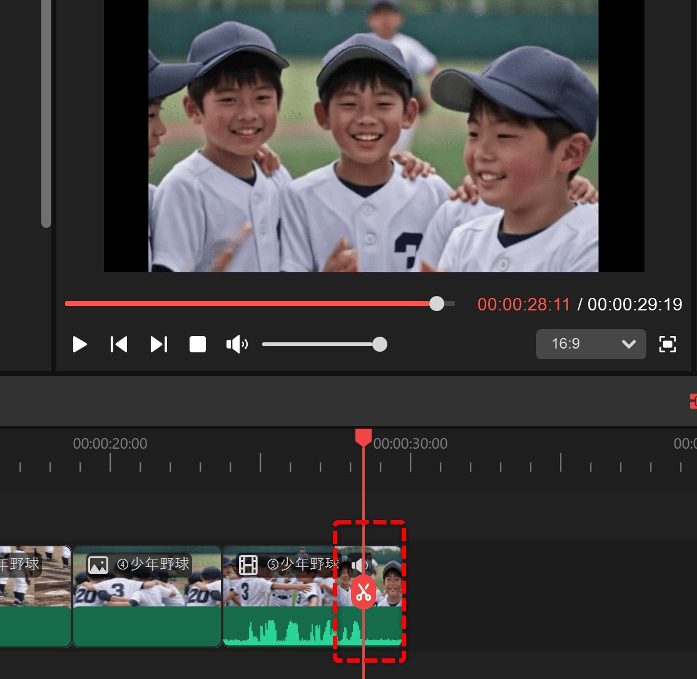Viewport: 697px width, 679px height.
Task: Advance to the next frame
Action: point(159,344)
